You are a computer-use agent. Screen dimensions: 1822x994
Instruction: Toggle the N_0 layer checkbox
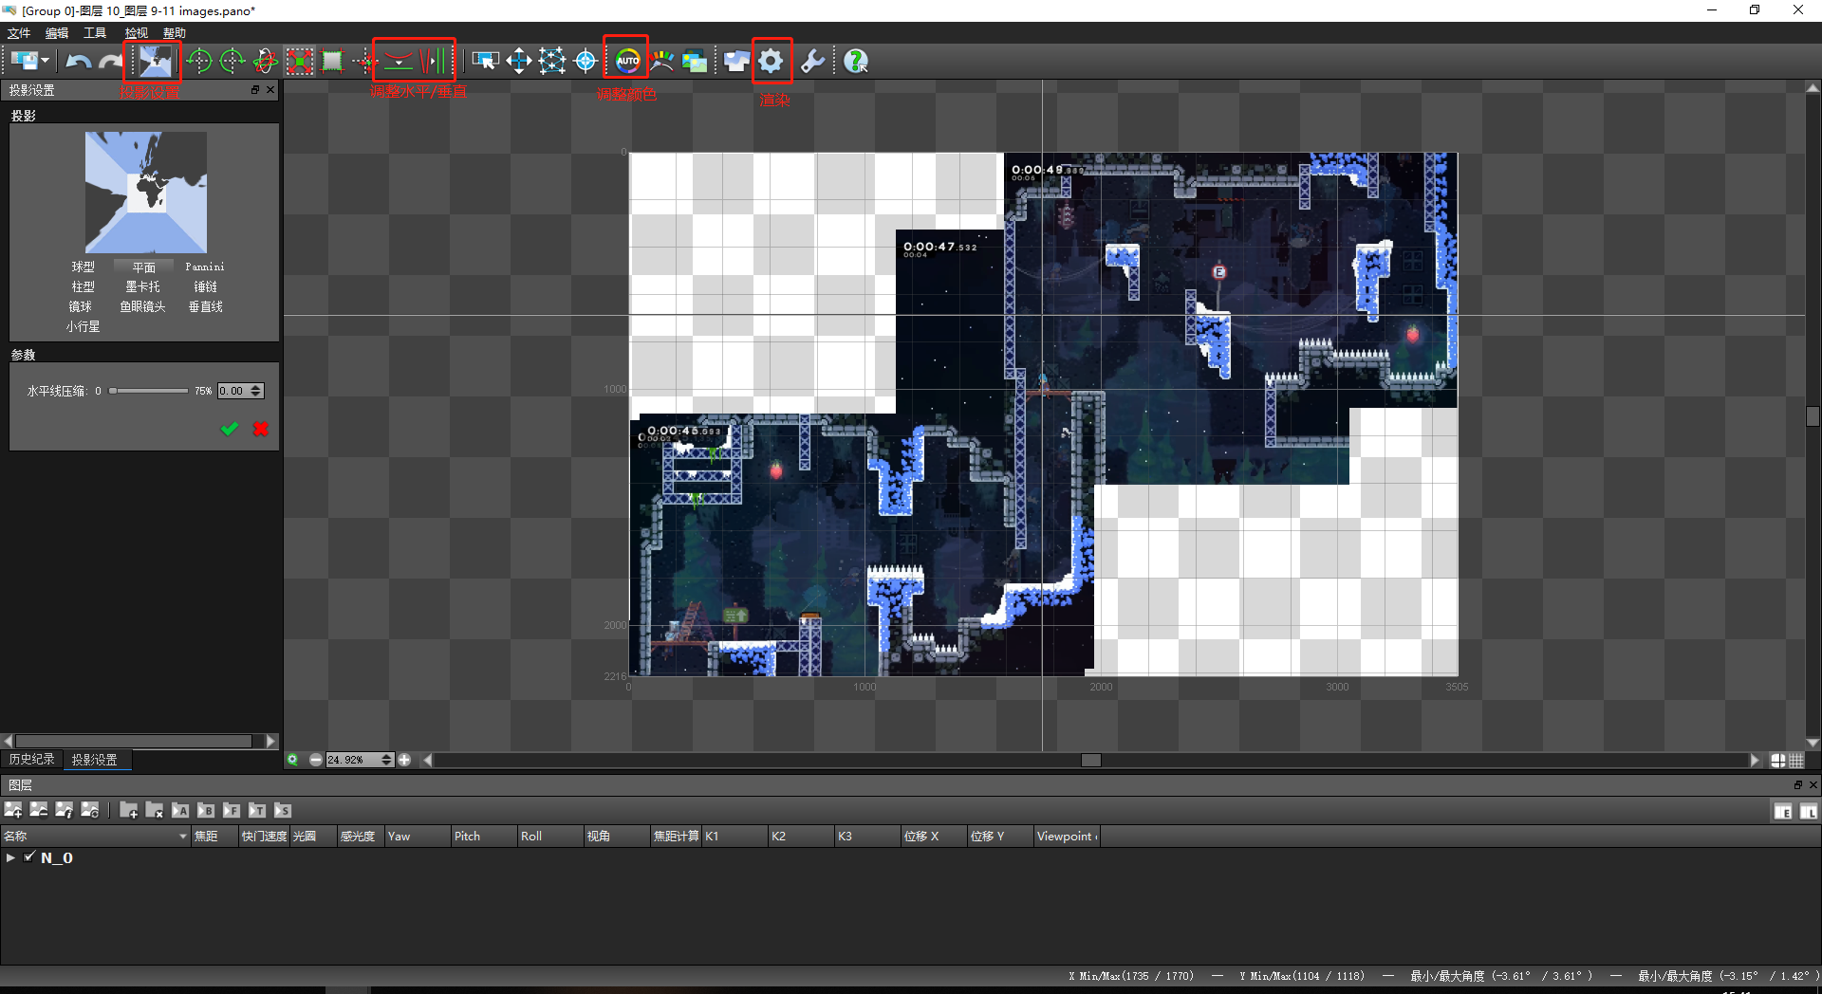coord(29,857)
